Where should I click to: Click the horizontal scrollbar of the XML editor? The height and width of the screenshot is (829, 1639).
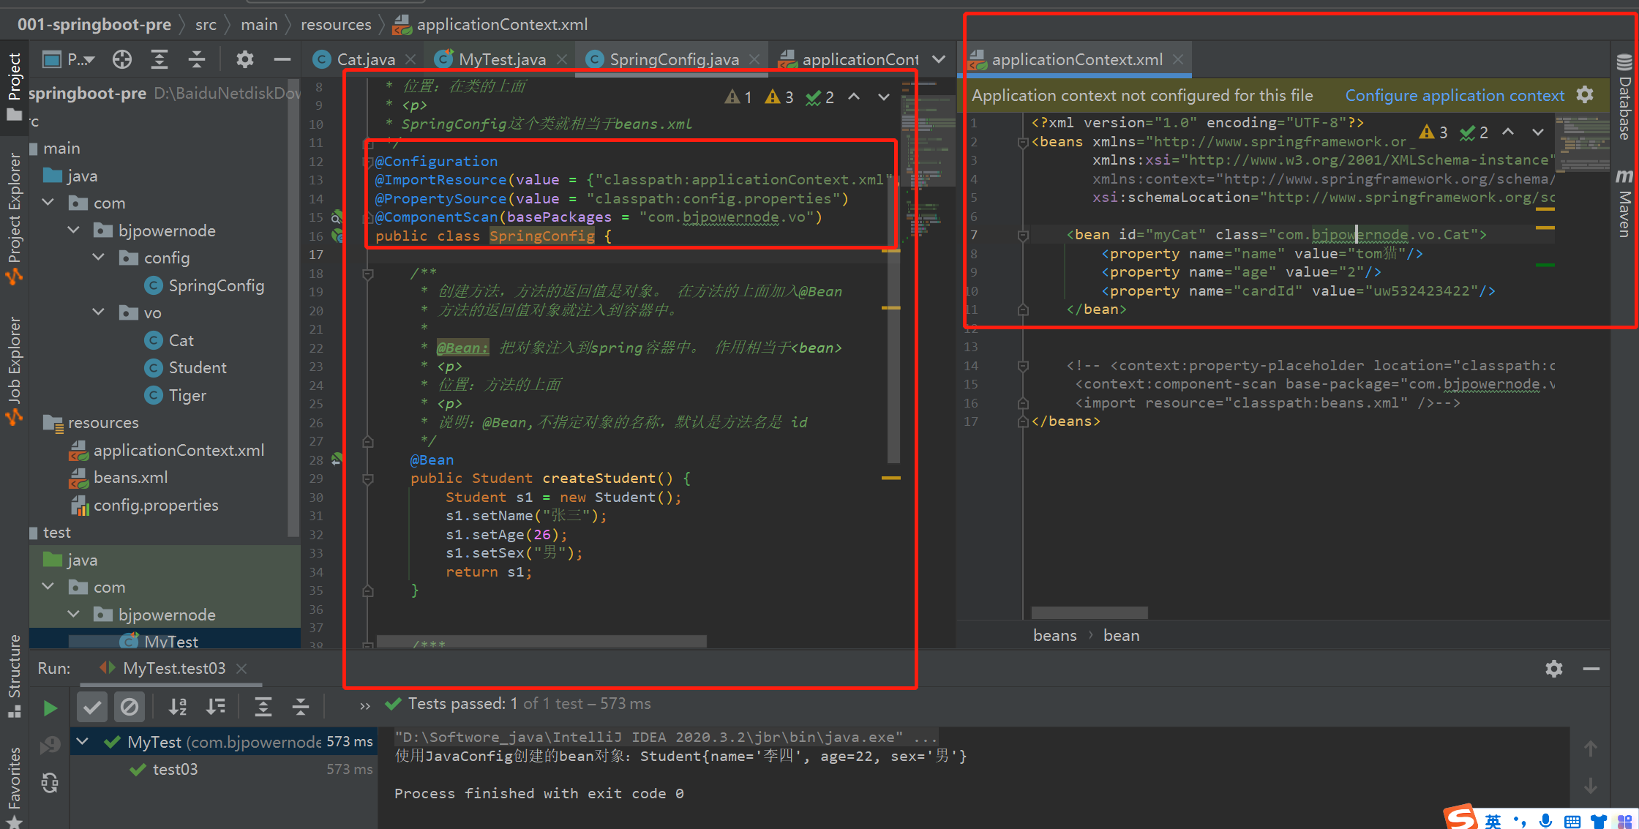click(1089, 612)
